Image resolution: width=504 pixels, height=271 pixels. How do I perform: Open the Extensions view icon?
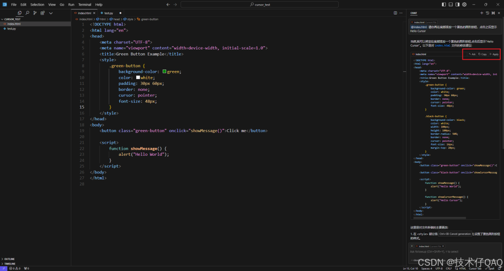[x=42, y=13]
